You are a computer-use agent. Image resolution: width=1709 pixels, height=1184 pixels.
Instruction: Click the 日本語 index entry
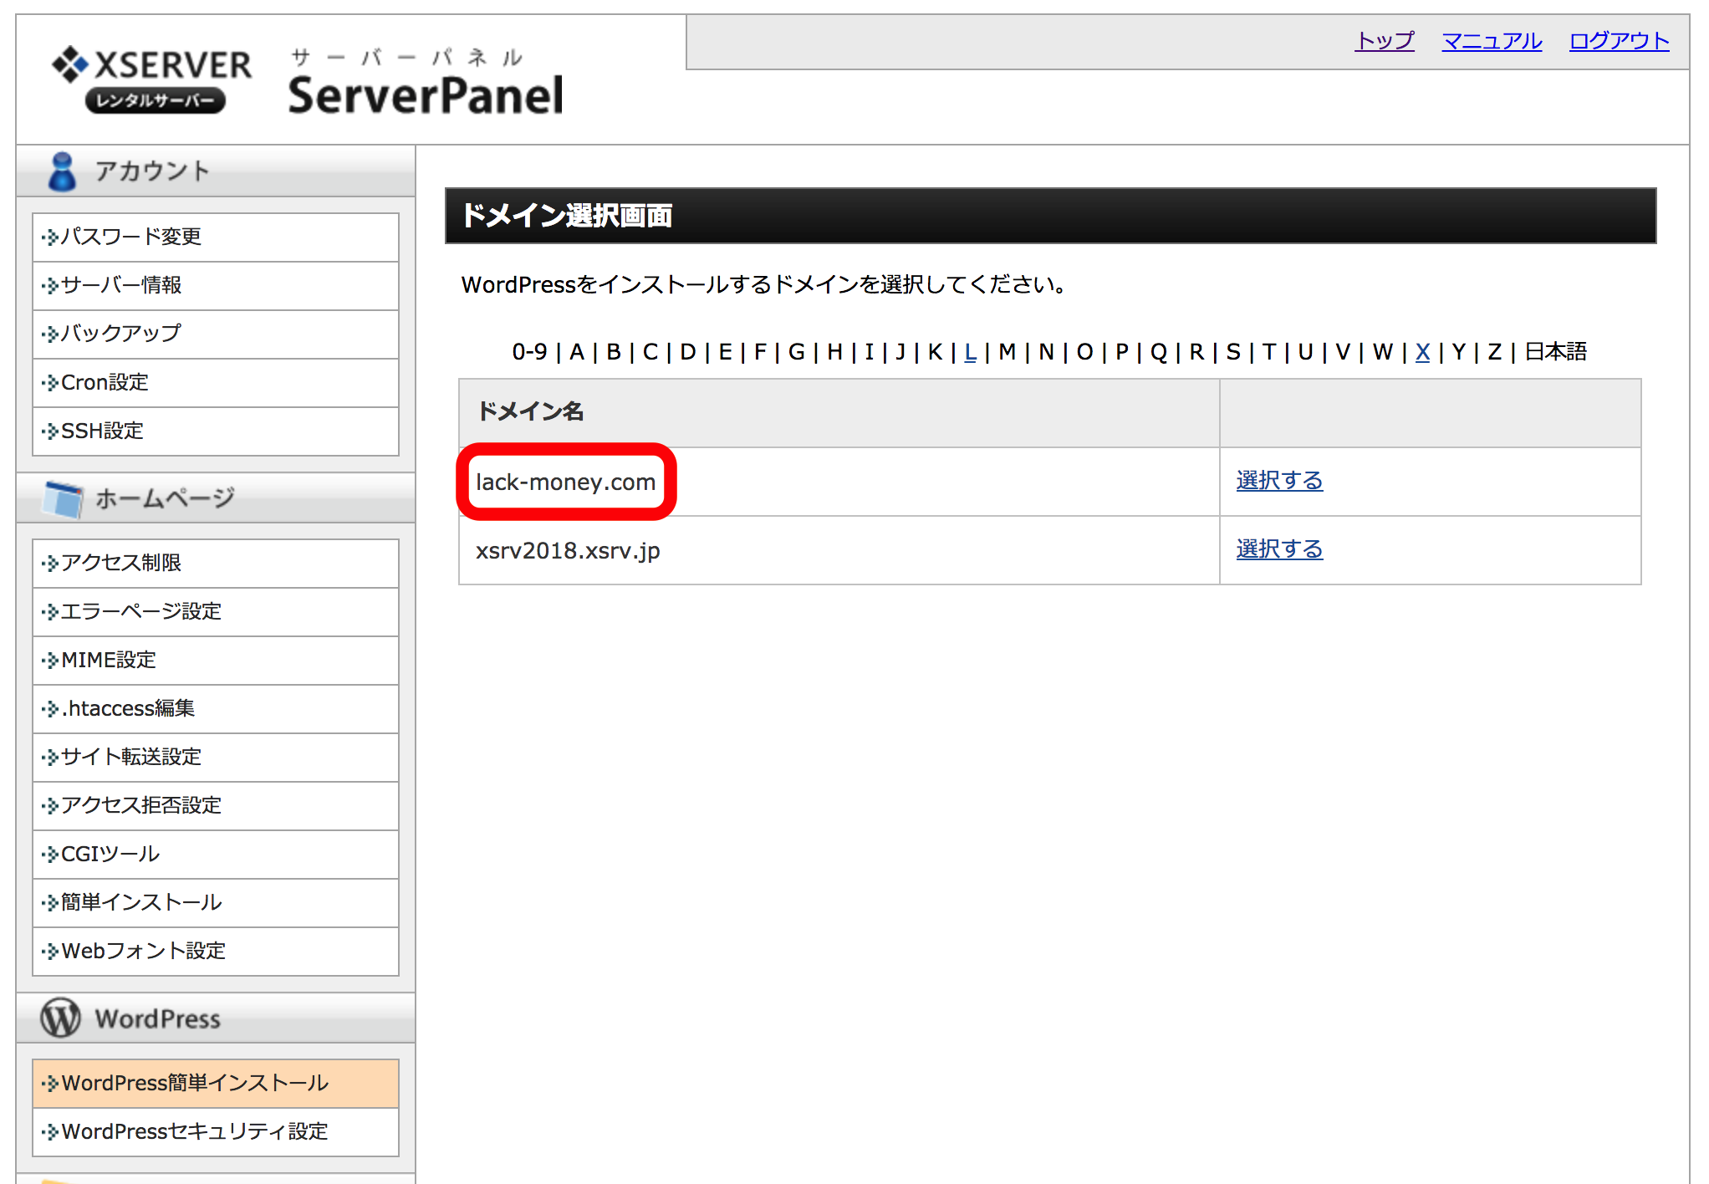[x=1555, y=352]
